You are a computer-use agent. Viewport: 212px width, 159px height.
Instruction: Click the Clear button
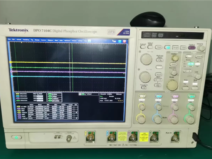[184, 48]
